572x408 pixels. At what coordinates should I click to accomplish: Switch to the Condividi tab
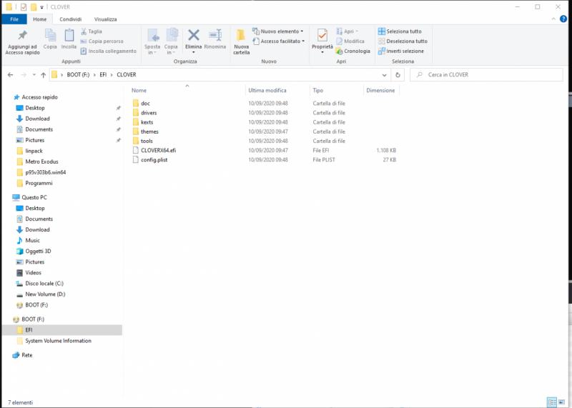(70, 19)
